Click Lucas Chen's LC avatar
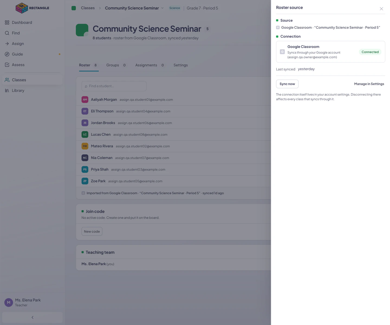Viewport: 390px width, 325px height. (x=85, y=135)
